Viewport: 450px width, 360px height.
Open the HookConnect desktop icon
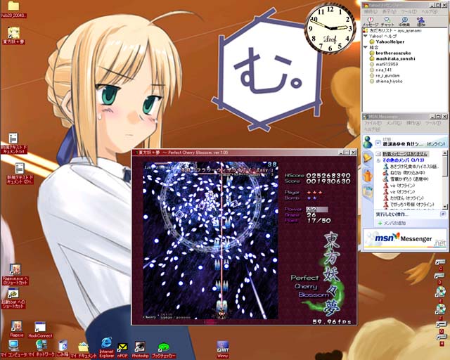pyautogui.click(x=40, y=327)
